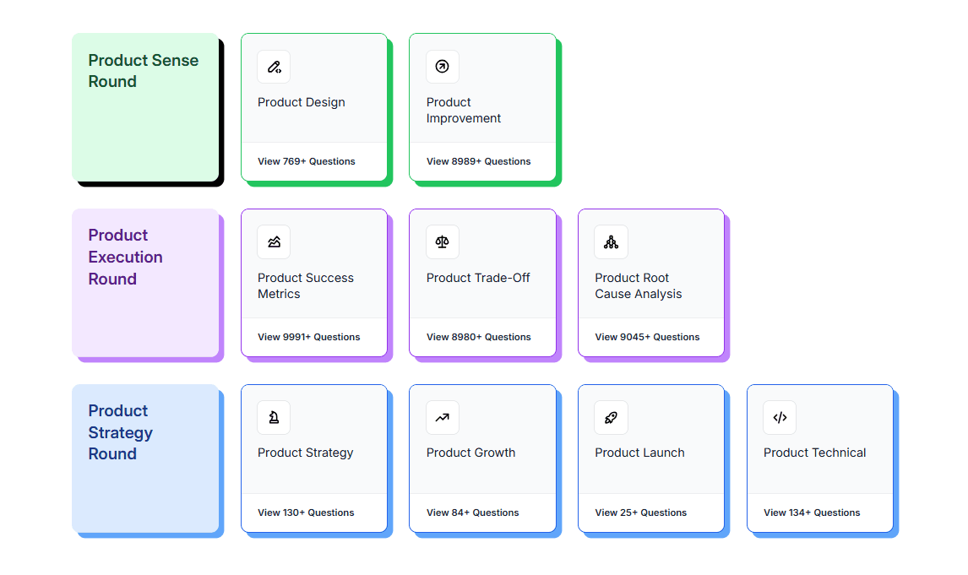Click the Root Cause Analysis hierarchy icon

click(611, 242)
